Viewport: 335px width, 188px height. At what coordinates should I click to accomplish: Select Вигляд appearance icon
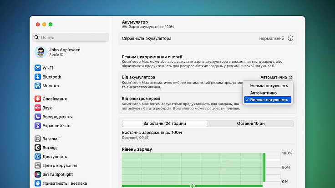pyautogui.click(x=38, y=148)
